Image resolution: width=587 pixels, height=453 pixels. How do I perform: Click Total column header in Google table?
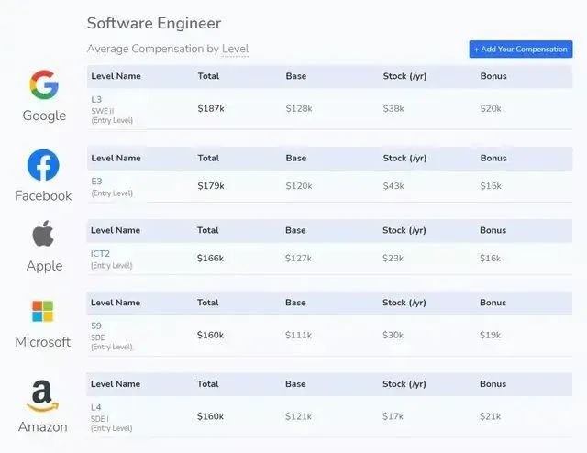coord(208,76)
